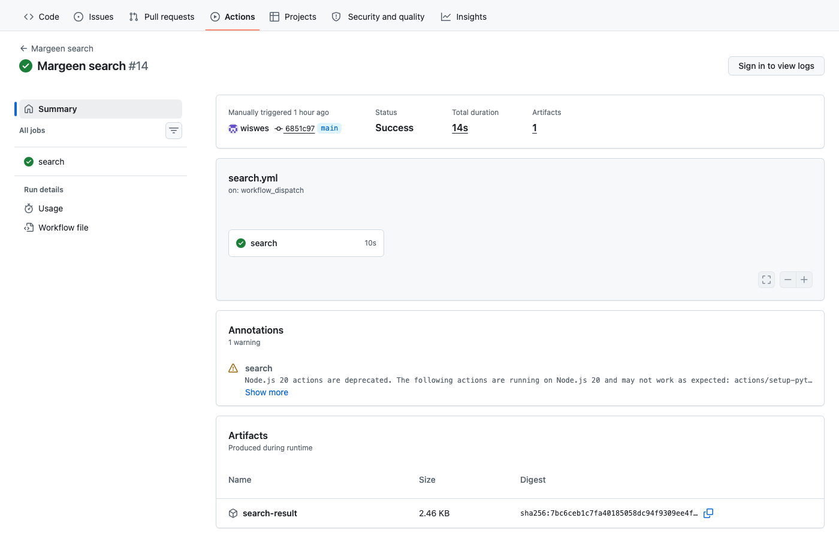The height and width of the screenshot is (551, 839).
Task: Click the Code brackets icon
Action: click(29, 17)
